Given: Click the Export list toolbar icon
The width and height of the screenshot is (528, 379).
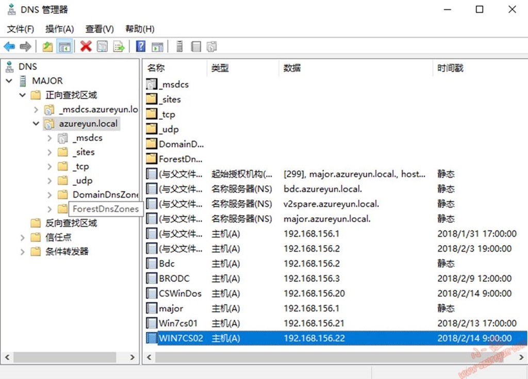Looking at the screenshot, I should (x=119, y=46).
